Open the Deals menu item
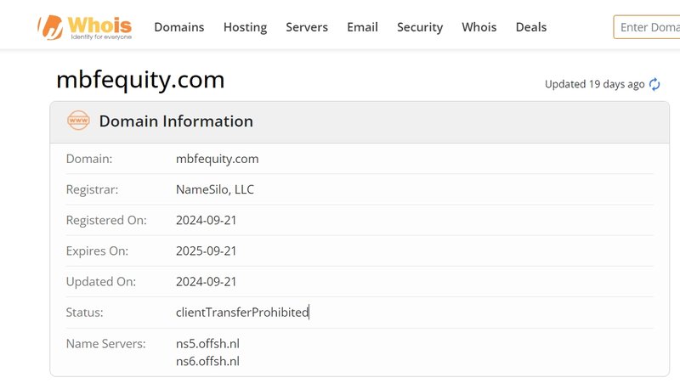The width and height of the screenshot is (680, 383). click(531, 27)
